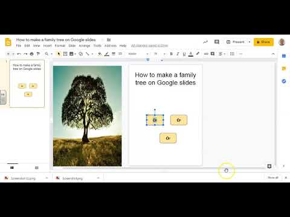290x217 pixels.
Task: Expand the Present options dropdown arrow
Action: [x=250, y=42]
